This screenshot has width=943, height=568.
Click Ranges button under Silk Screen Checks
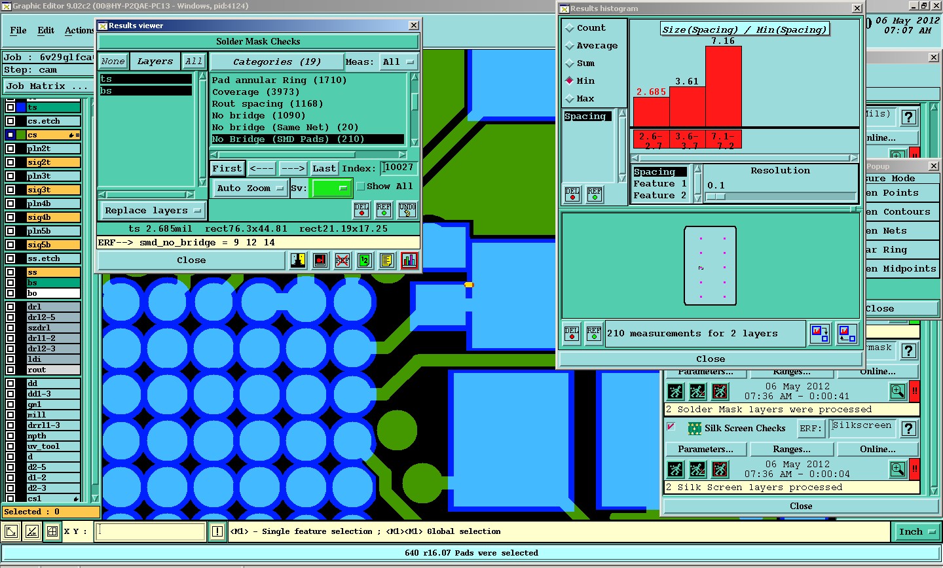click(x=792, y=449)
